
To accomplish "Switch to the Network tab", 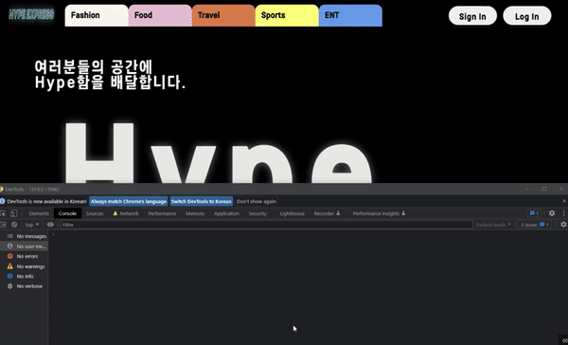I will [126, 213].
